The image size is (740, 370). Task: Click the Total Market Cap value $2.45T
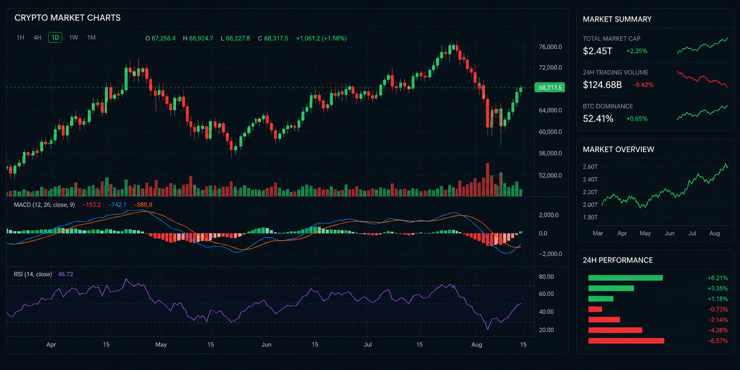(598, 51)
